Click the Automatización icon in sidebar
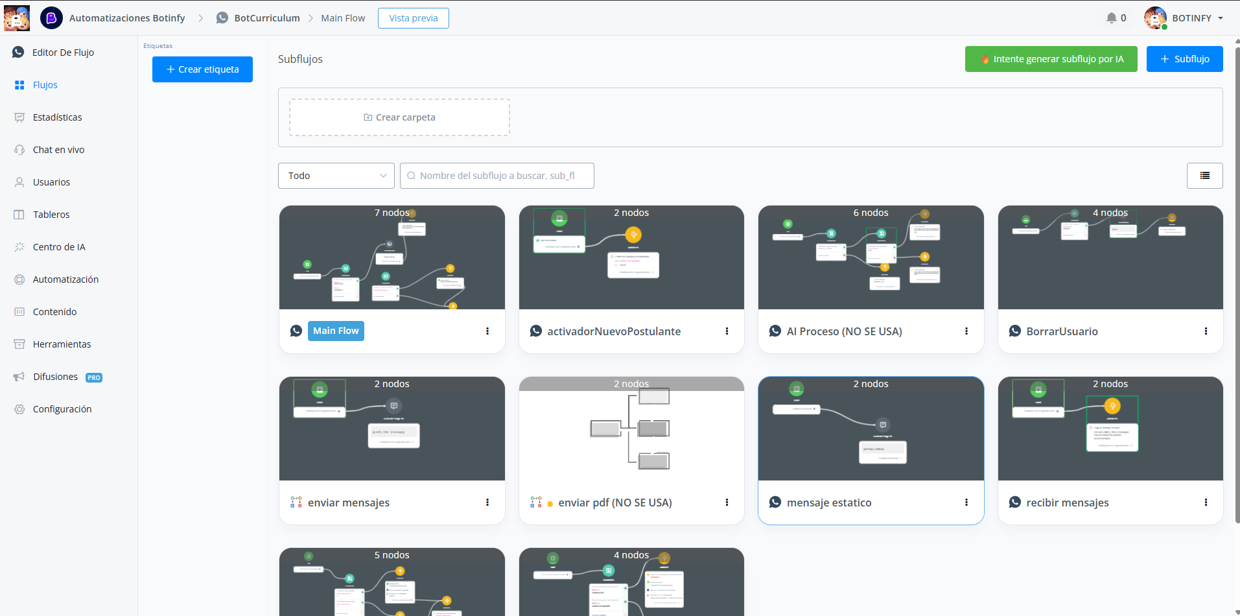The height and width of the screenshot is (616, 1240). click(x=19, y=279)
